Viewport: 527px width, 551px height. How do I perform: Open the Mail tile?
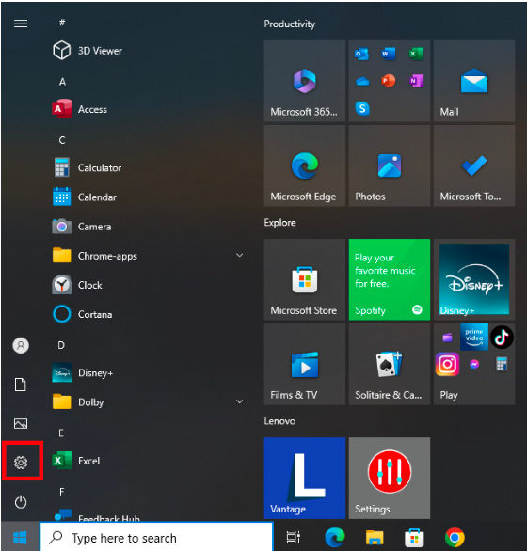474,81
